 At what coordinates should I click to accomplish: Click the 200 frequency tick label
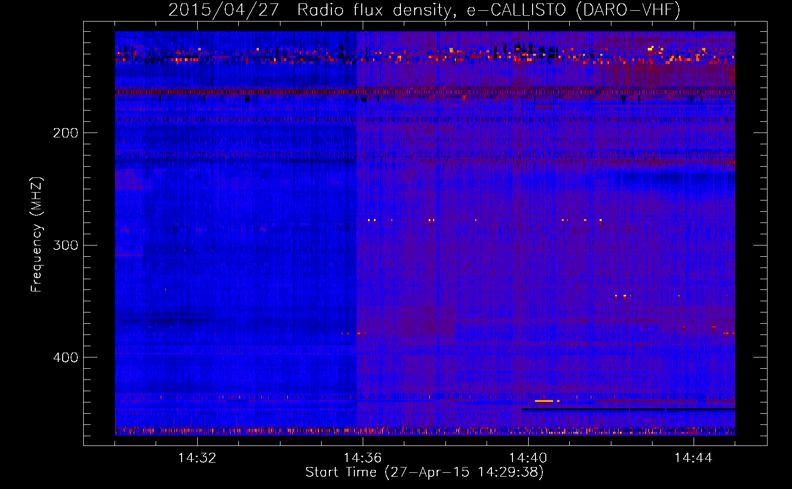pyautogui.click(x=66, y=133)
